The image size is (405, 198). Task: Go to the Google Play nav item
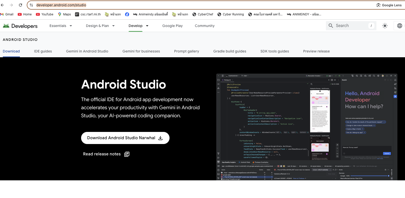coord(172,26)
